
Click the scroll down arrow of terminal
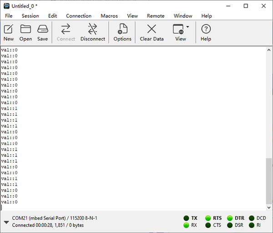coord(269,207)
